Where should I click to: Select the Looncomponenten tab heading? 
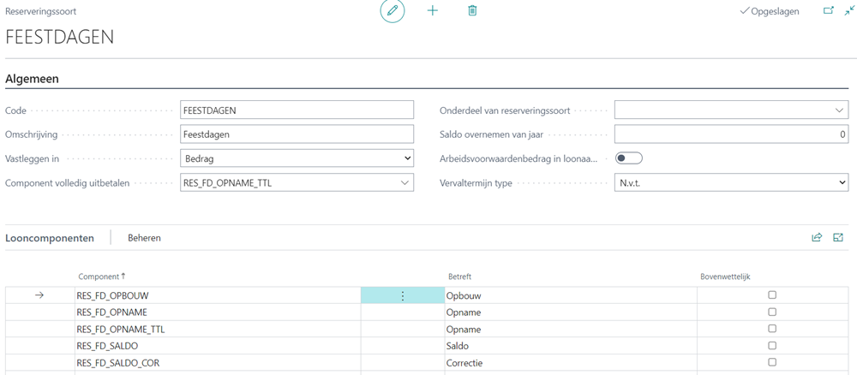[x=50, y=238]
